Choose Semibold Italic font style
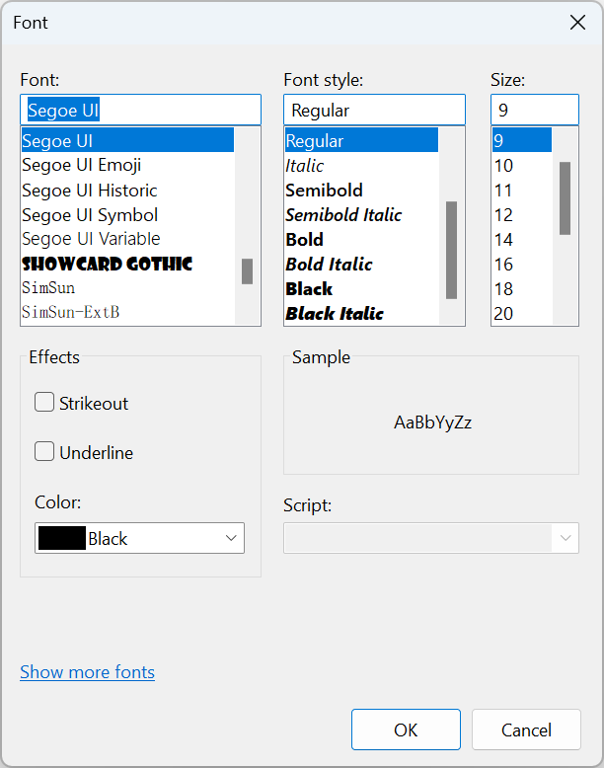Viewport: 604px width, 768px height. click(x=361, y=214)
